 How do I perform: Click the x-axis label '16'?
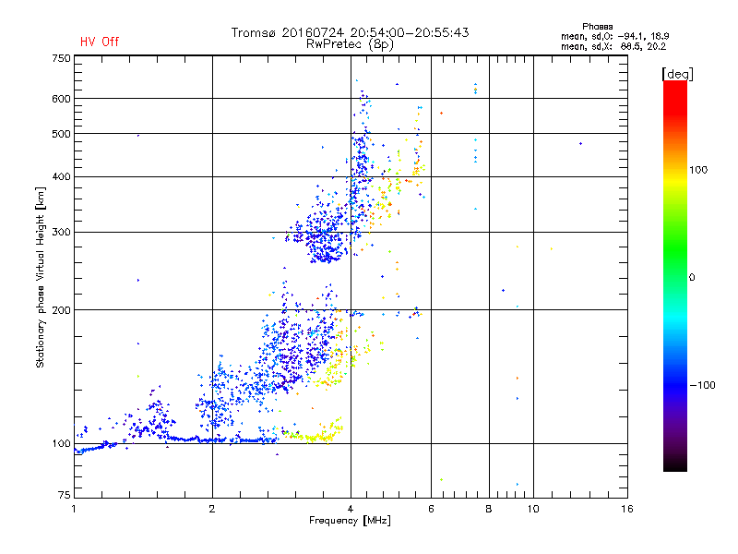pyautogui.click(x=627, y=509)
